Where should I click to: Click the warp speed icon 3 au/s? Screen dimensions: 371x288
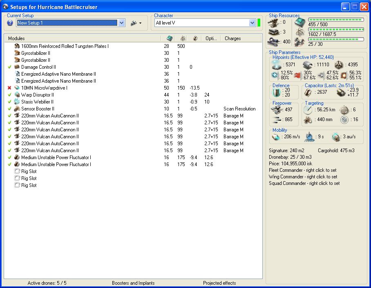point(336,137)
